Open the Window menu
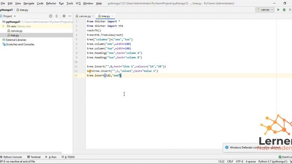Viewport: 292px width, 164px height. tap(88, 3)
